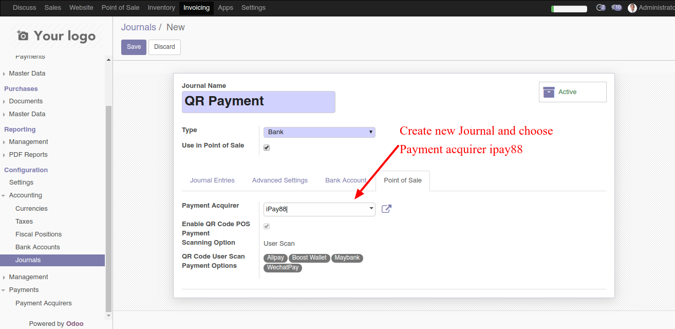Open Configuration Settings in sidebar
This screenshot has width=675, height=329.
pyautogui.click(x=21, y=182)
